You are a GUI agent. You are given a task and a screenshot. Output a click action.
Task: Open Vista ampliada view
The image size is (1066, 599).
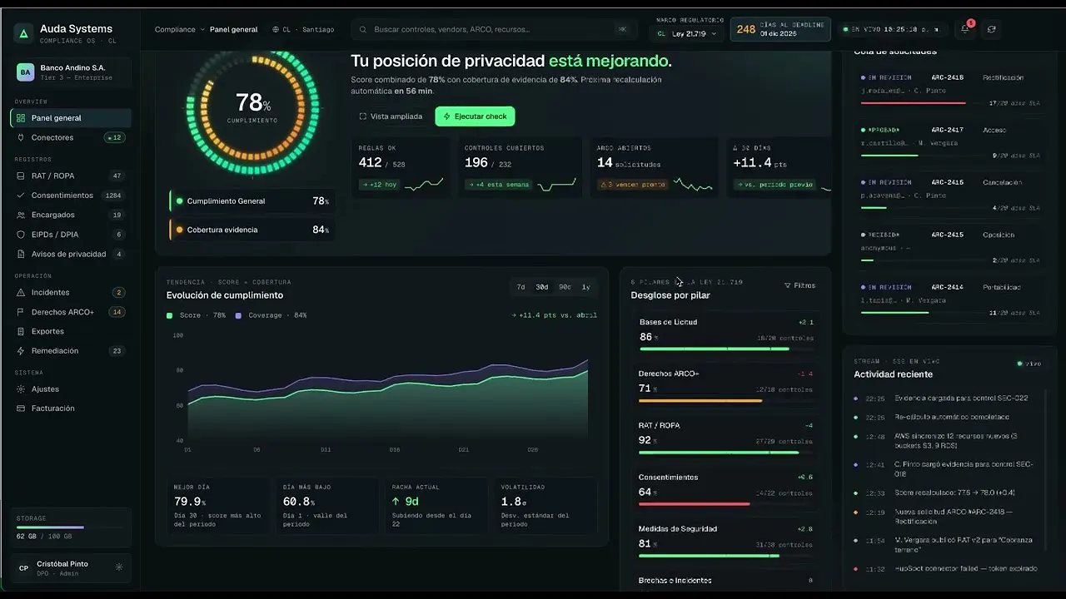pos(391,116)
